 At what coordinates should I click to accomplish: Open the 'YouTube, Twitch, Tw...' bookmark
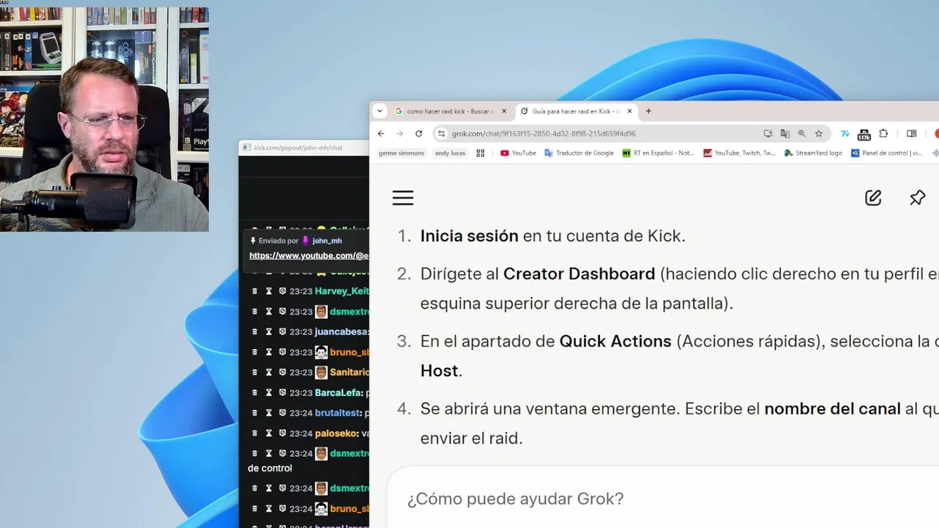739,153
